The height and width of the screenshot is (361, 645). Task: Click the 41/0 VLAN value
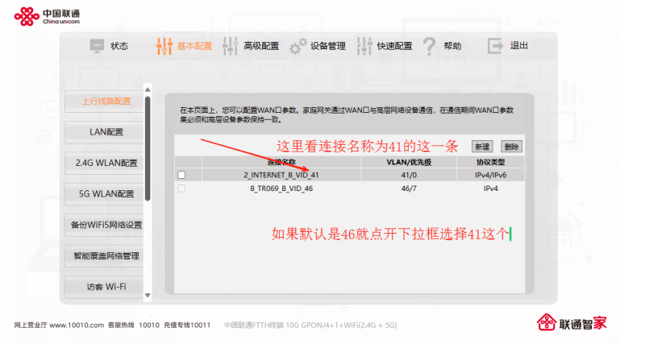(409, 175)
